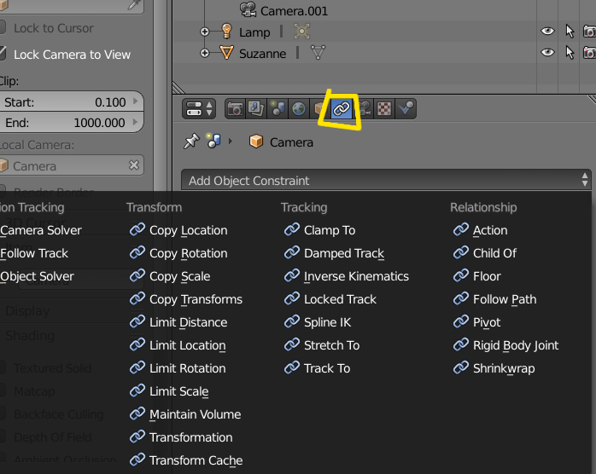Click the scene icon in the breadcrumb
Screen dimensions: 596x474
(213, 141)
